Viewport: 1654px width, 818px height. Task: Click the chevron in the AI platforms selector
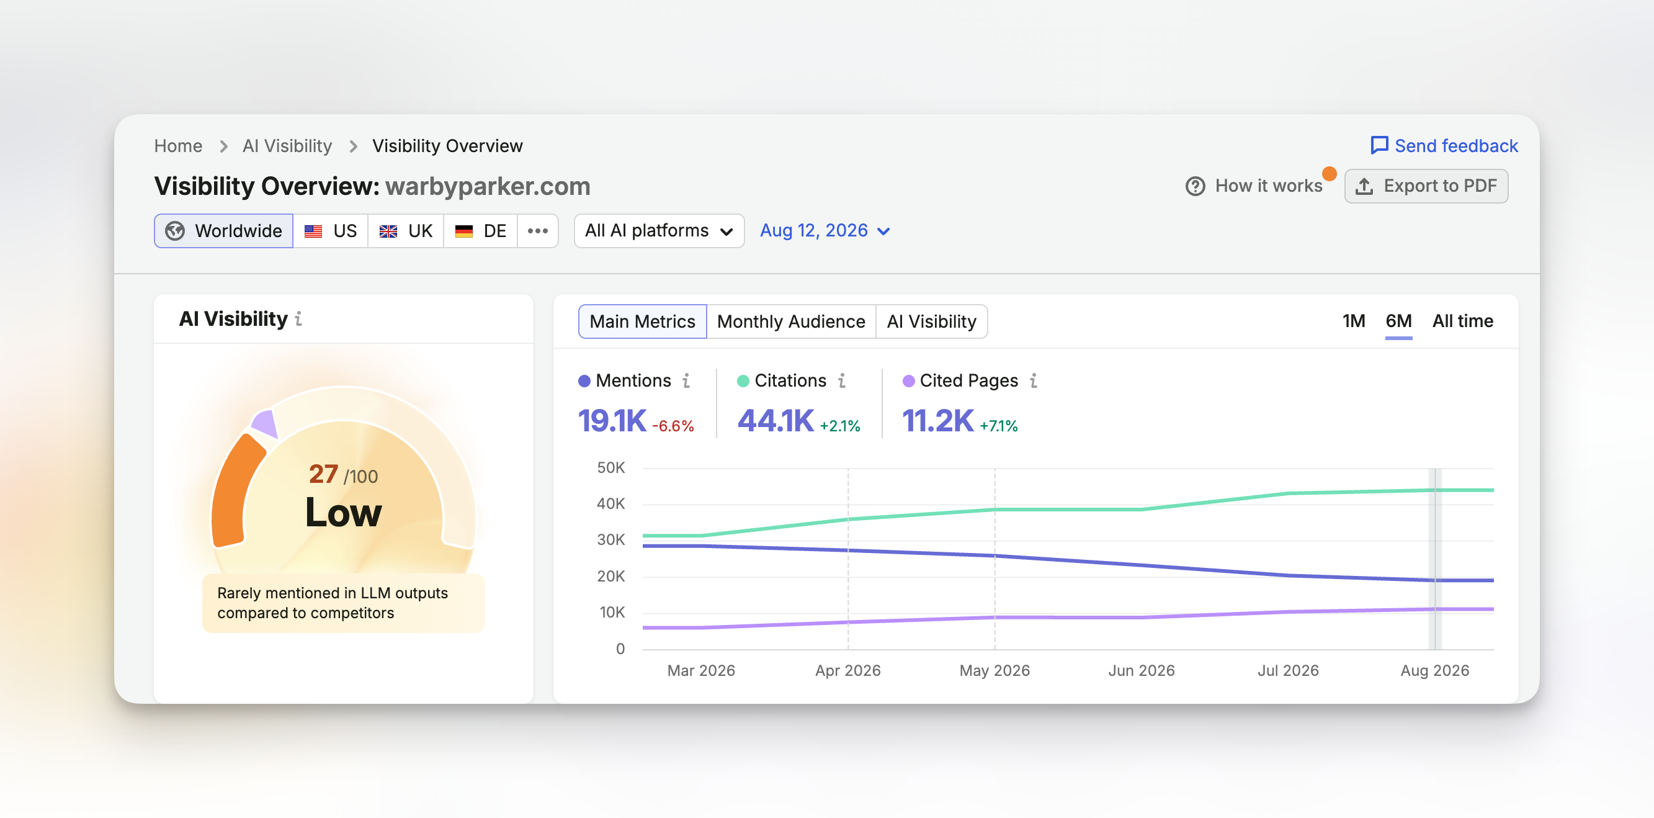pyautogui.click(x=726, y=231)
